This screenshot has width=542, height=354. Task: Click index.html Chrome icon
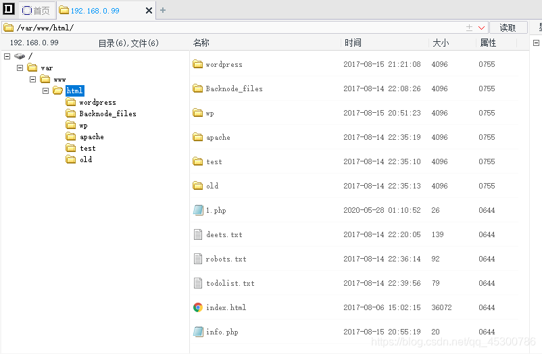point(198,307)
